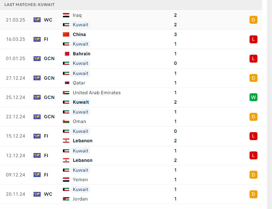Image resolution: width=272 pixels, height=209 pixels.
Task: Click the Qatar flag icon
Action: 66,83
